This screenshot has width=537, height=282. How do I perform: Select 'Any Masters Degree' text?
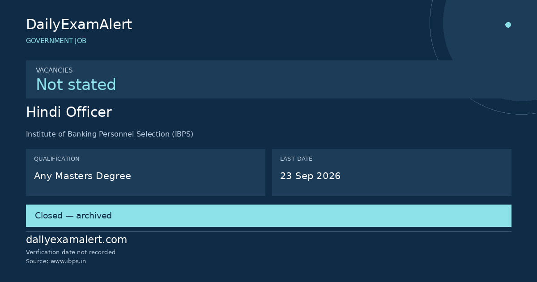coord(82,176)
